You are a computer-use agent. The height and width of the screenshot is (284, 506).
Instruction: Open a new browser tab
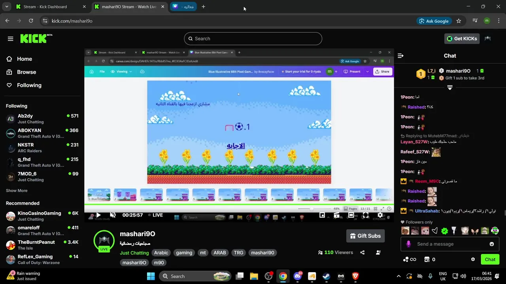pos(203,7)
